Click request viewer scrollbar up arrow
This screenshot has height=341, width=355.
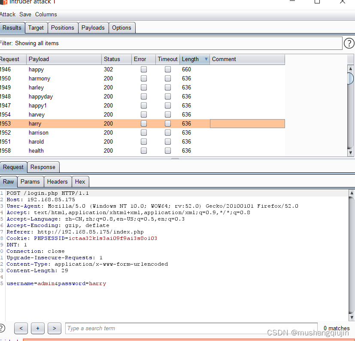tap(352, 193)
